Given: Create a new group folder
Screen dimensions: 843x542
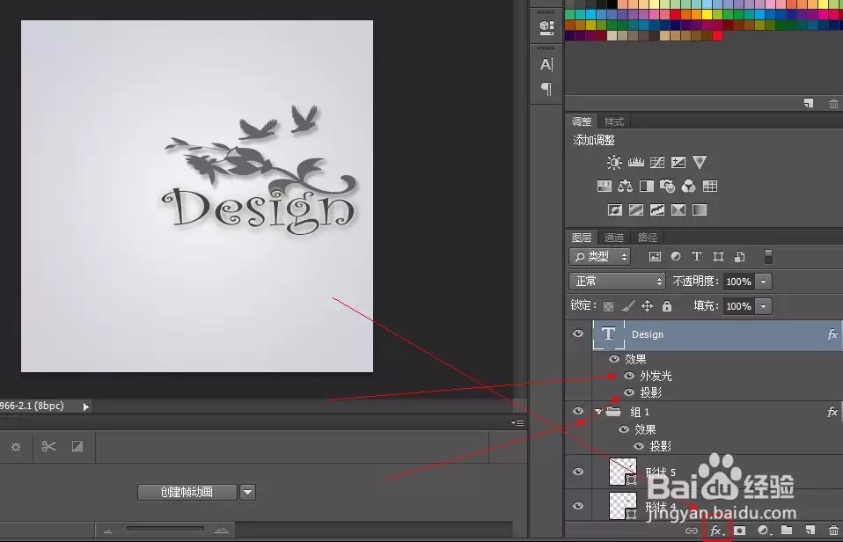Looking at the screenshot, I should [787, 531].
